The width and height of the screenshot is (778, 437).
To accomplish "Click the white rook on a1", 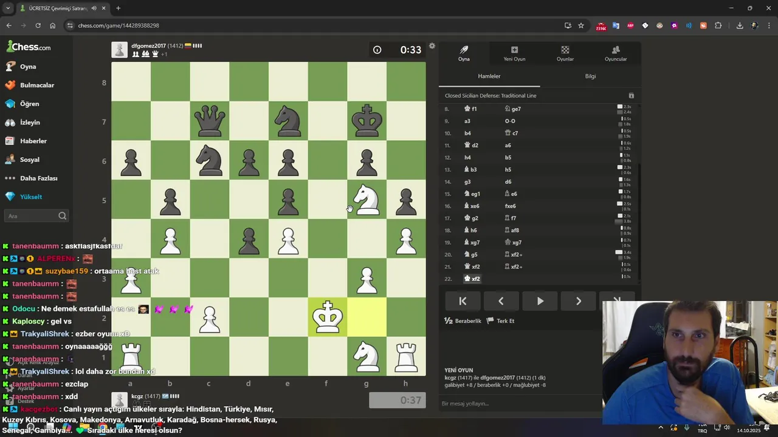I will point(131,356).
